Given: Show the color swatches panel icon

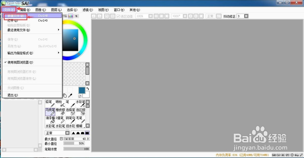Looking at the screenshot, I should 71,16.
